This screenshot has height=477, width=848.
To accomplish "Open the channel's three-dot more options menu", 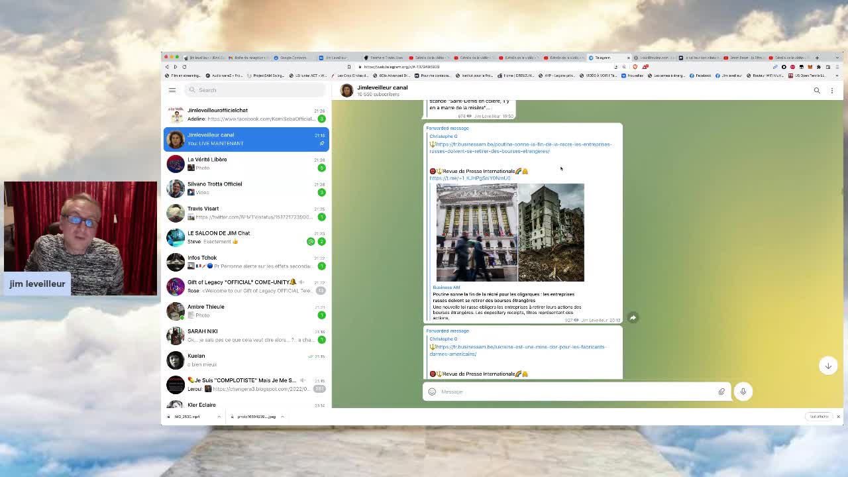I will (832, 91).
